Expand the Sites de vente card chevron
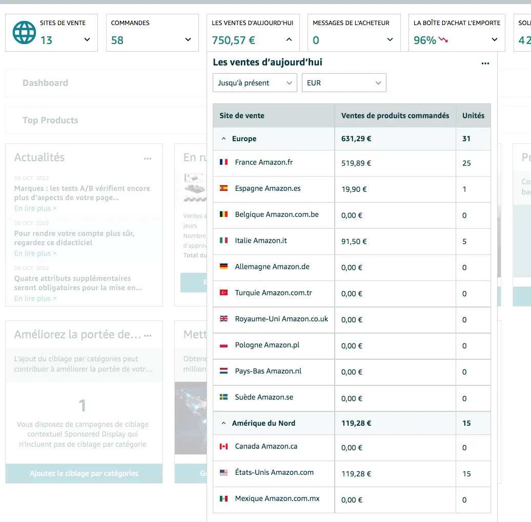The image size is (531, 522). (87, 39)
